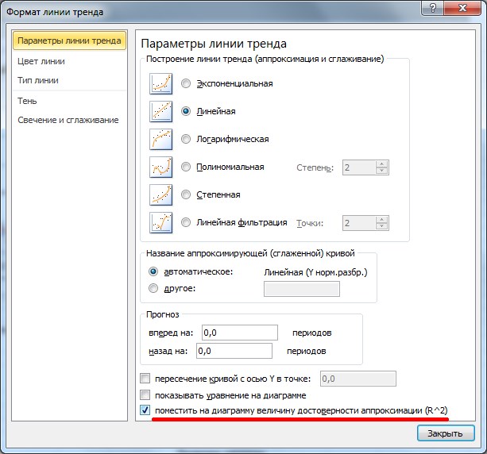Select автоматическое trendline name option
The image size is (487, 454).
pyautogui.click(x=153, y=271)
